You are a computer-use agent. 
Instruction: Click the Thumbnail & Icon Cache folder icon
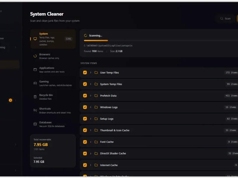tap(96, 130)
